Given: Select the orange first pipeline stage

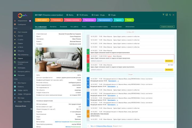Looking at the screenshot, I should tap(42, 20).
